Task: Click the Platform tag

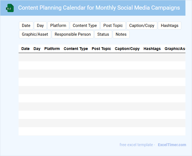Action: click(x=58, y=26)
